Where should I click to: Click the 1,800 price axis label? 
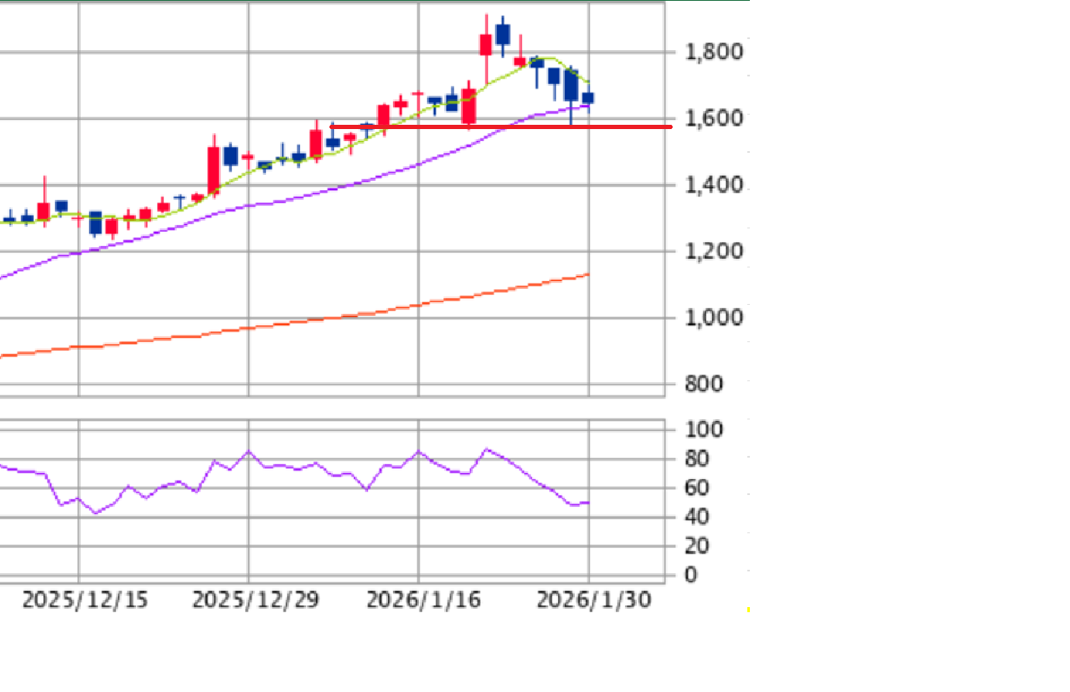pyautogui.click(x=713, y=53)
